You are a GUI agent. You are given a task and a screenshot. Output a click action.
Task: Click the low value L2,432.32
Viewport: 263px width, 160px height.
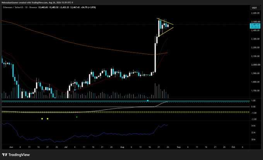pos(64,7)
